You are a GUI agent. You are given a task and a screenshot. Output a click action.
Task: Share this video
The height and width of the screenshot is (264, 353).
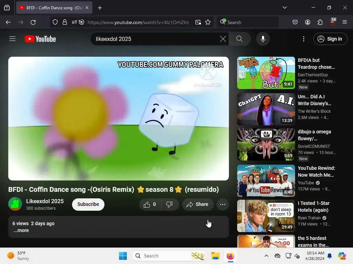click(x=198, y=204)
